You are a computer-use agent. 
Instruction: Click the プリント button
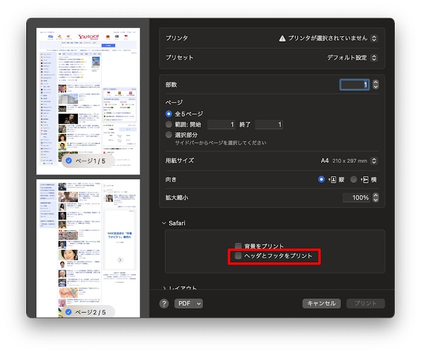coord(365,303)
